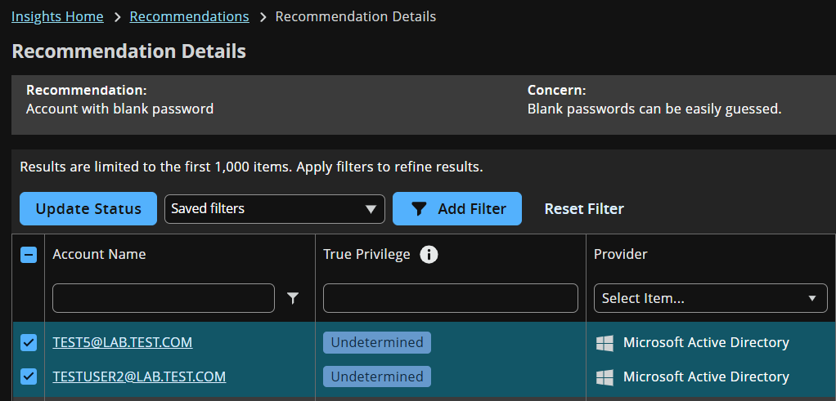Focus the Account Name filter input
This screenshot has height=401, width=836.
click(x=164, y=298)
